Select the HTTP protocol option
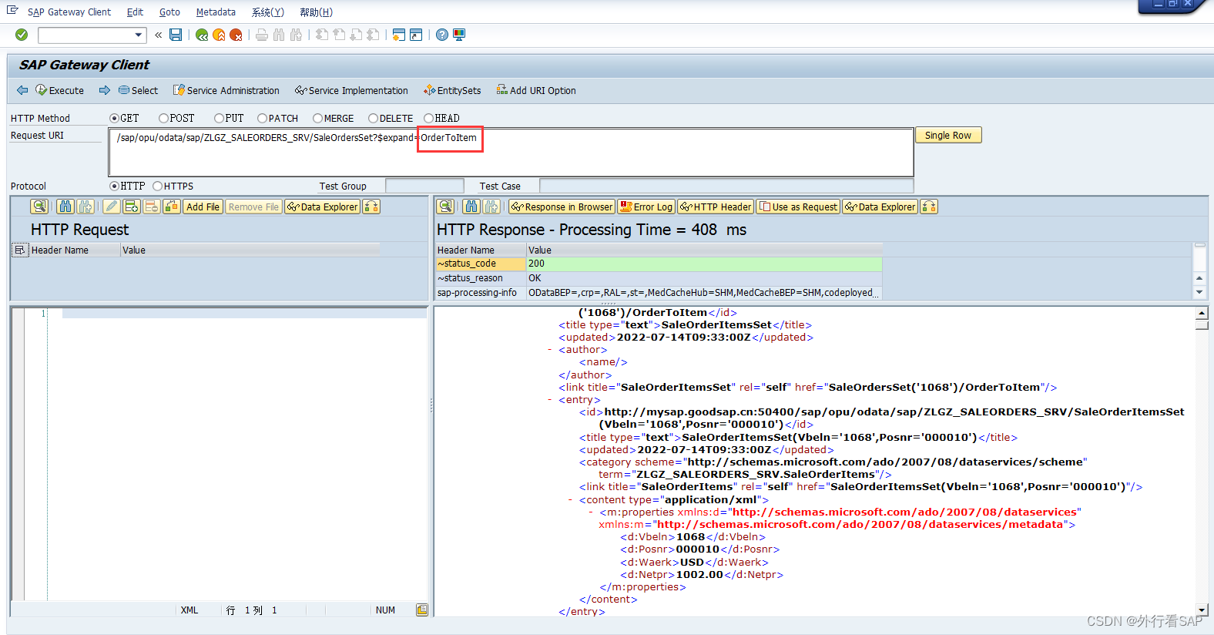 (114, 186)
